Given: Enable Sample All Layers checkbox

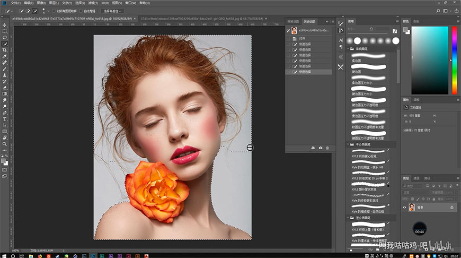Looking at the screenshot, I should 54,11.
